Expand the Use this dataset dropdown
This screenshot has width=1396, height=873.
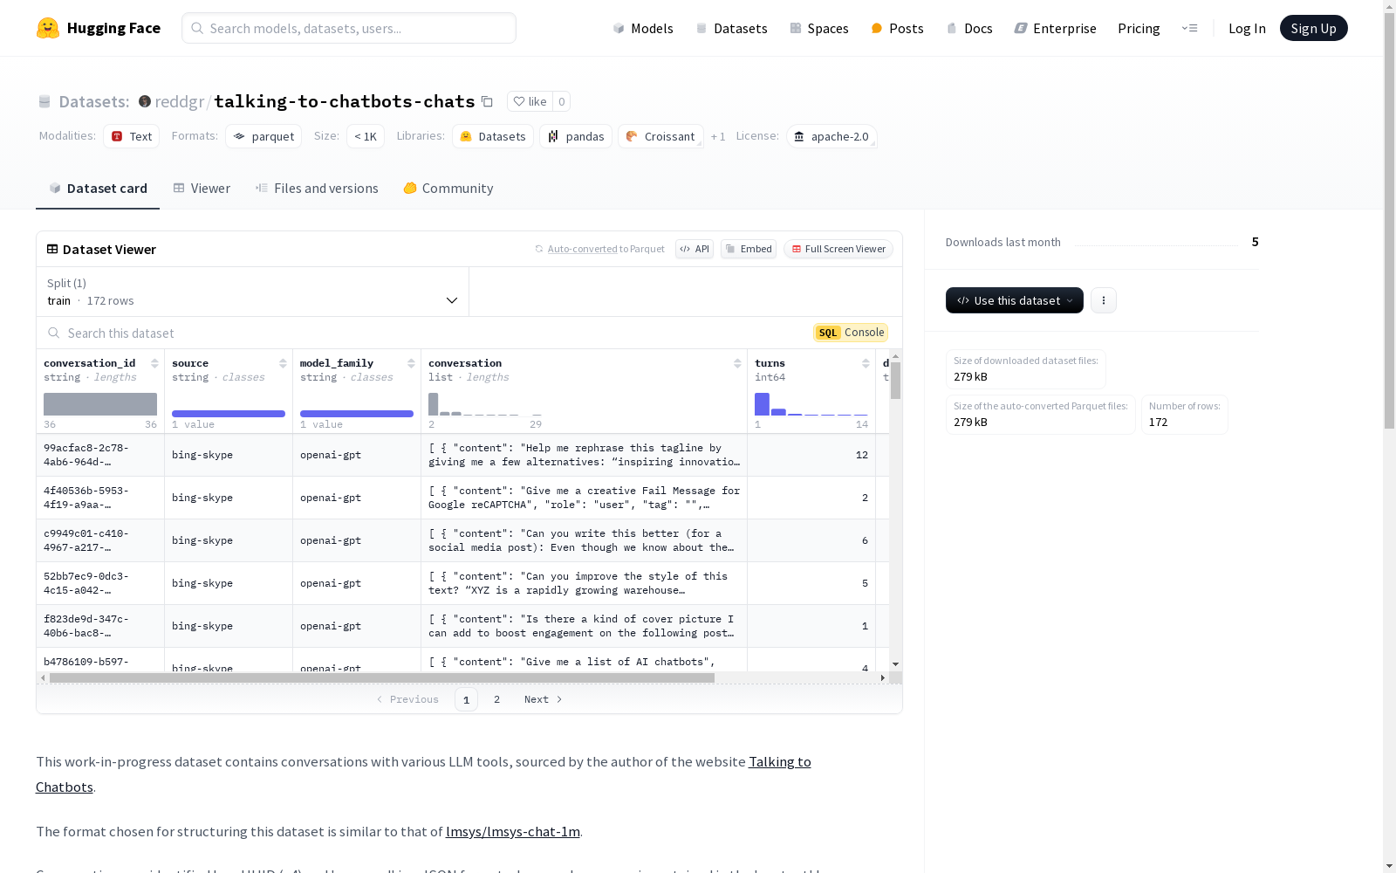[x=1015, y=300]
